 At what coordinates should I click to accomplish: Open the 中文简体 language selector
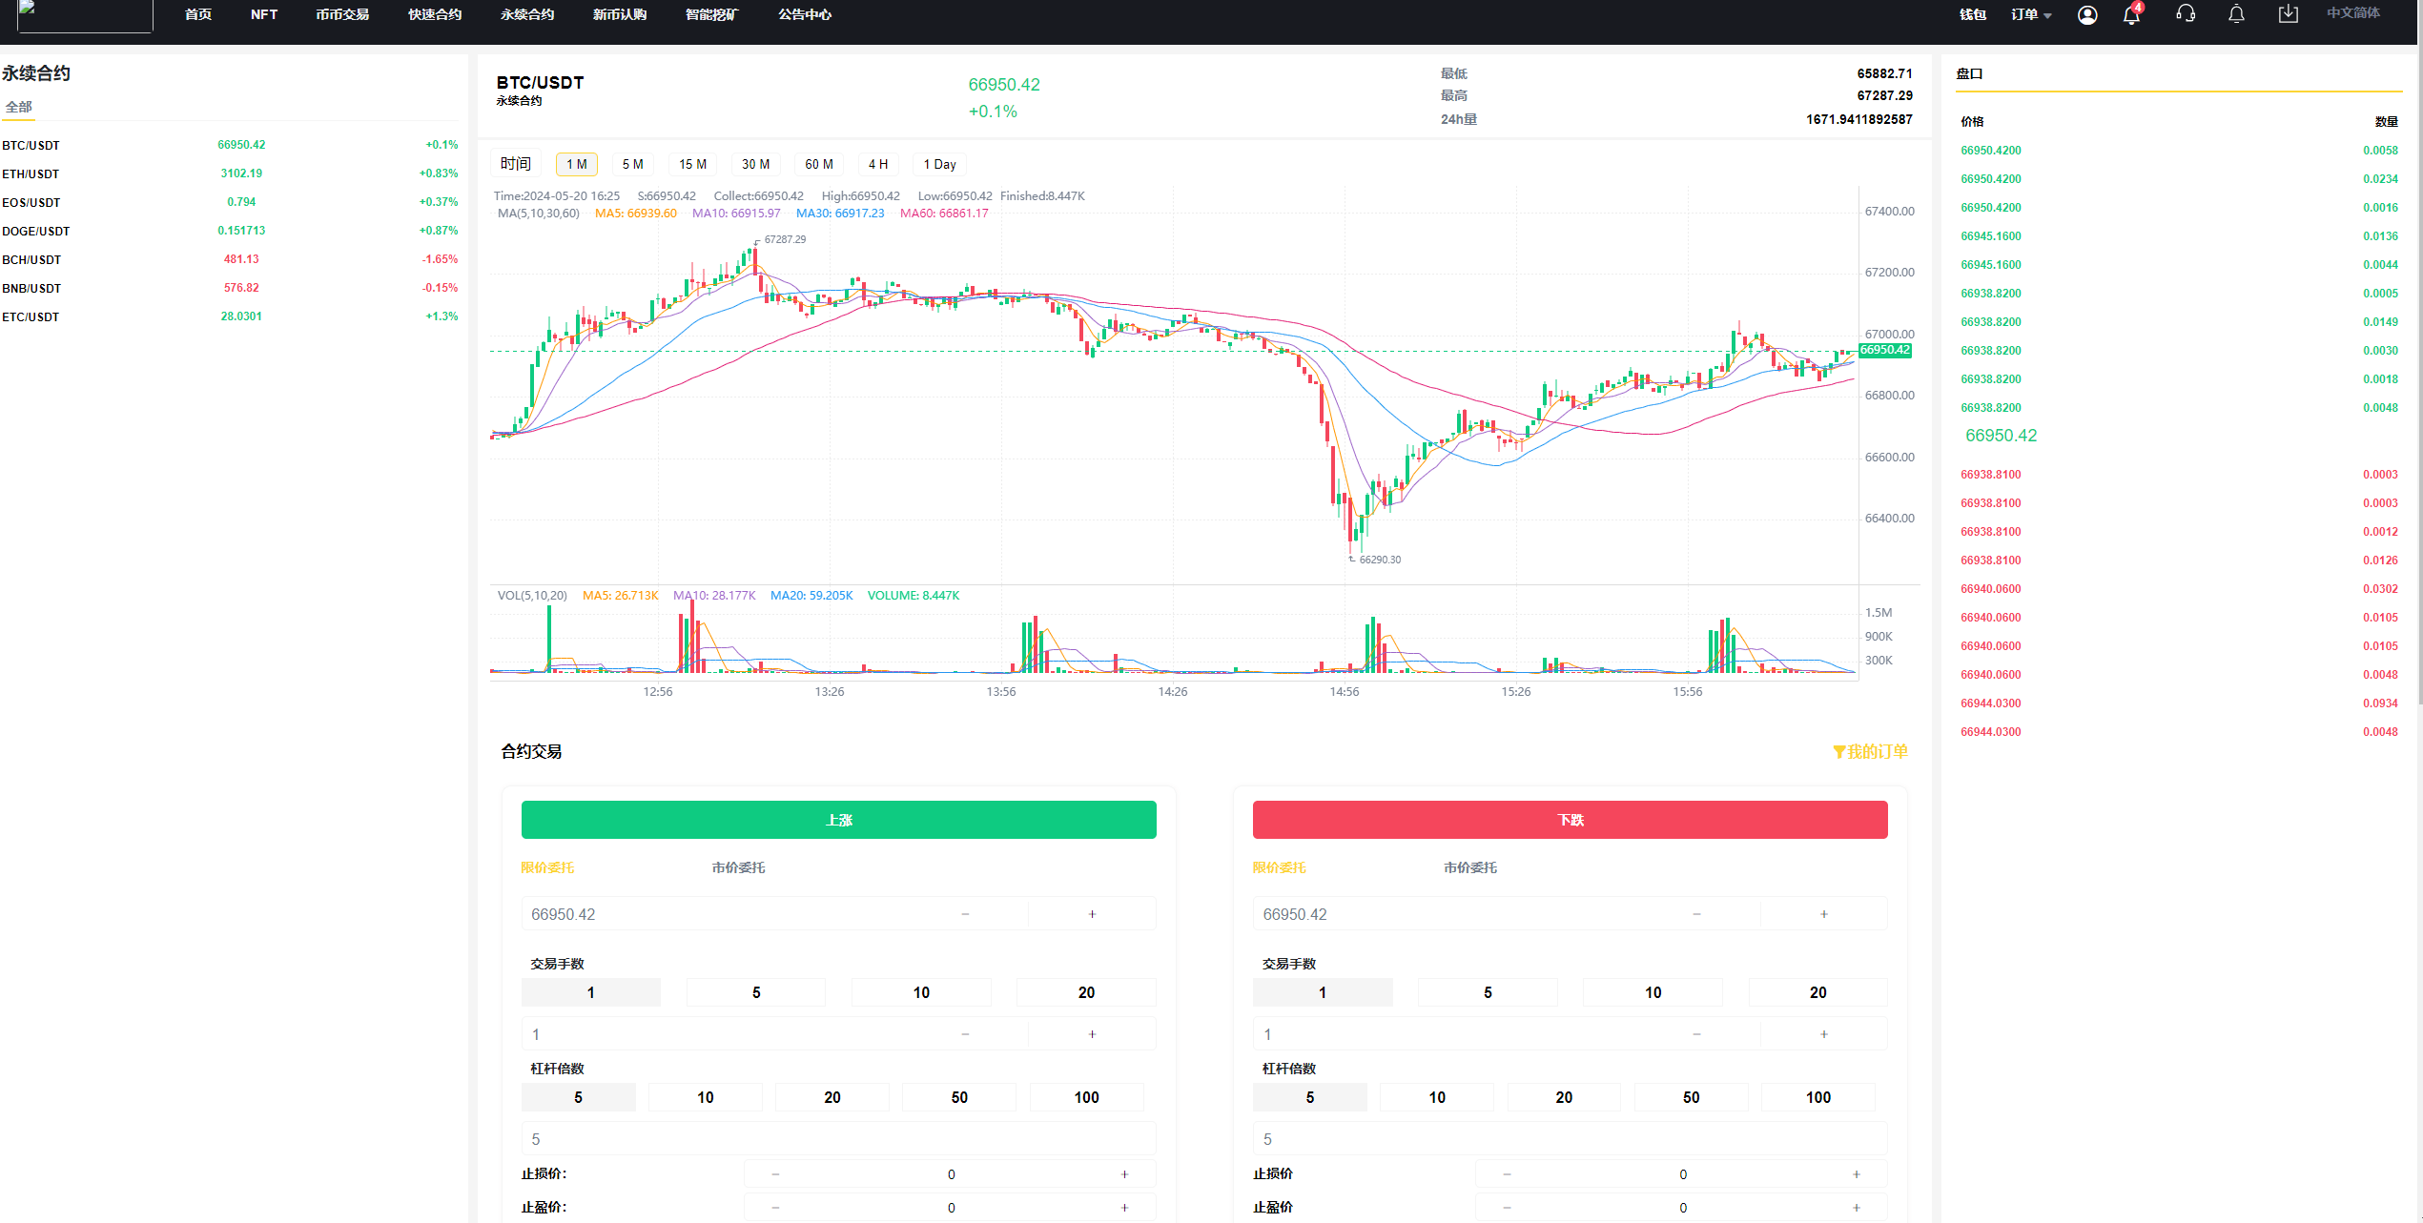coord(2352,13)
